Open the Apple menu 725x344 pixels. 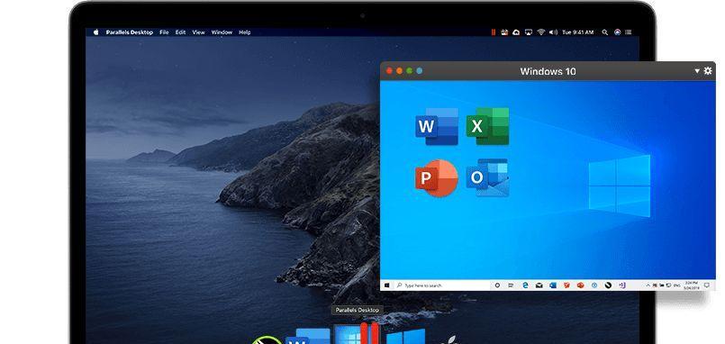(96, 32)
